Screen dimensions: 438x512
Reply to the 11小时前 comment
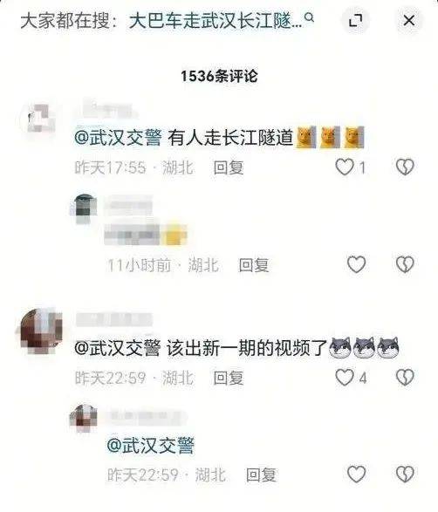254,265
